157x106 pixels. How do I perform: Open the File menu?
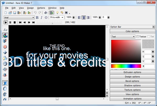[7, 8]
